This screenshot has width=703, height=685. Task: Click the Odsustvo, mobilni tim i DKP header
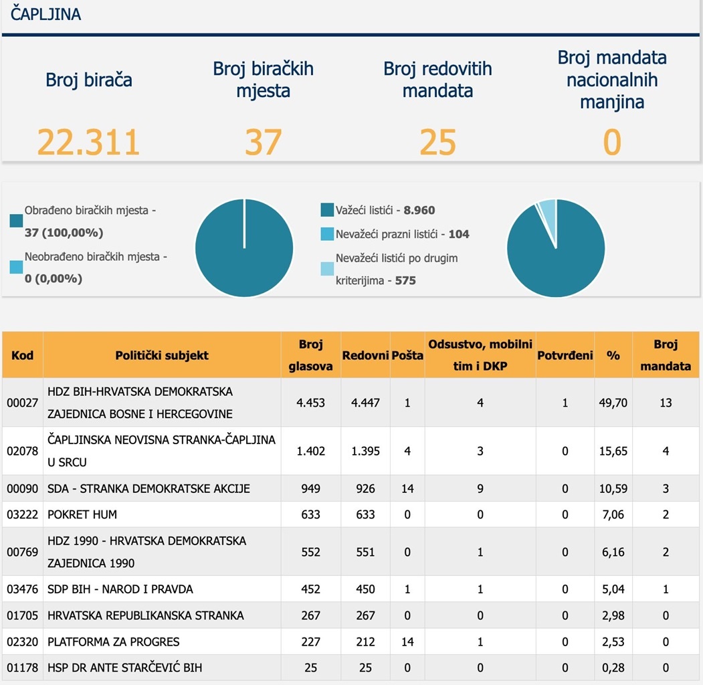[480, 355]
